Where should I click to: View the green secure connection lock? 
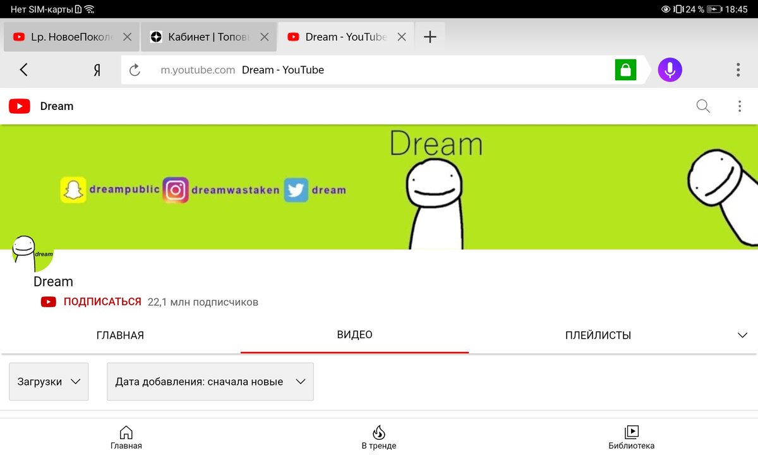pos(625,70)
